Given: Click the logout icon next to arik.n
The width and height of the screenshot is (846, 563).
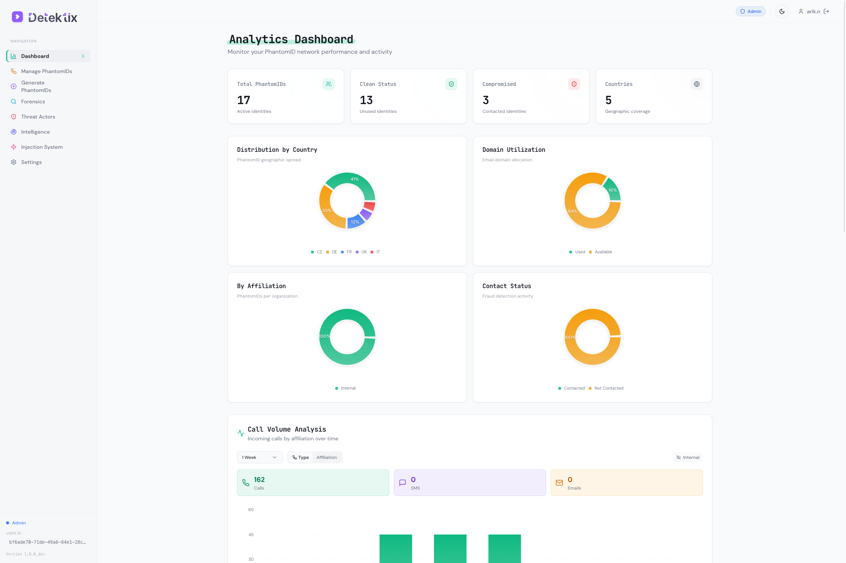Looking at the screenshot, I should [827, 11].
